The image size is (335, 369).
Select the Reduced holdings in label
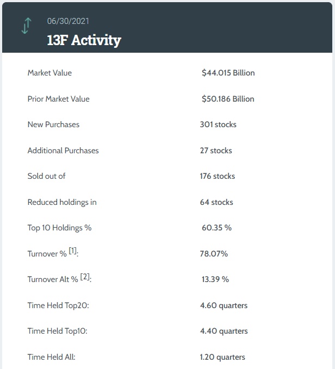point(62,202)
